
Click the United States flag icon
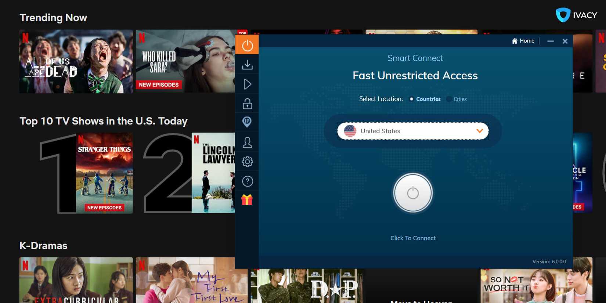pos(350,131)
